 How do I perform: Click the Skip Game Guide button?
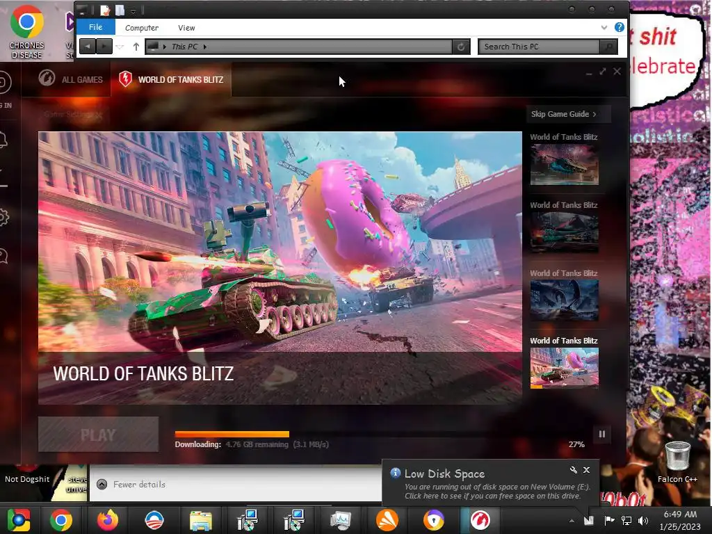(x=568, y=114)
